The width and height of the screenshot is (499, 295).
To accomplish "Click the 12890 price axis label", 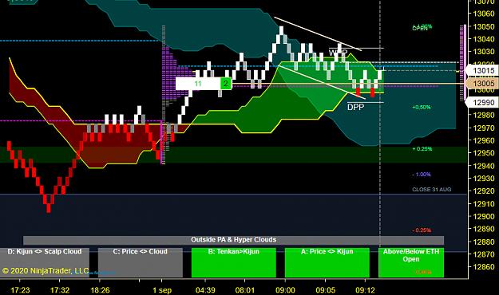I will point(484,229).
